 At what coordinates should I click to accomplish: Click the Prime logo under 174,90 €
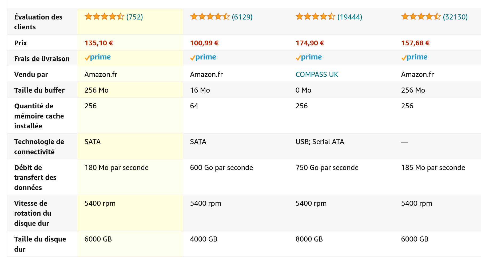coord(309,57)
